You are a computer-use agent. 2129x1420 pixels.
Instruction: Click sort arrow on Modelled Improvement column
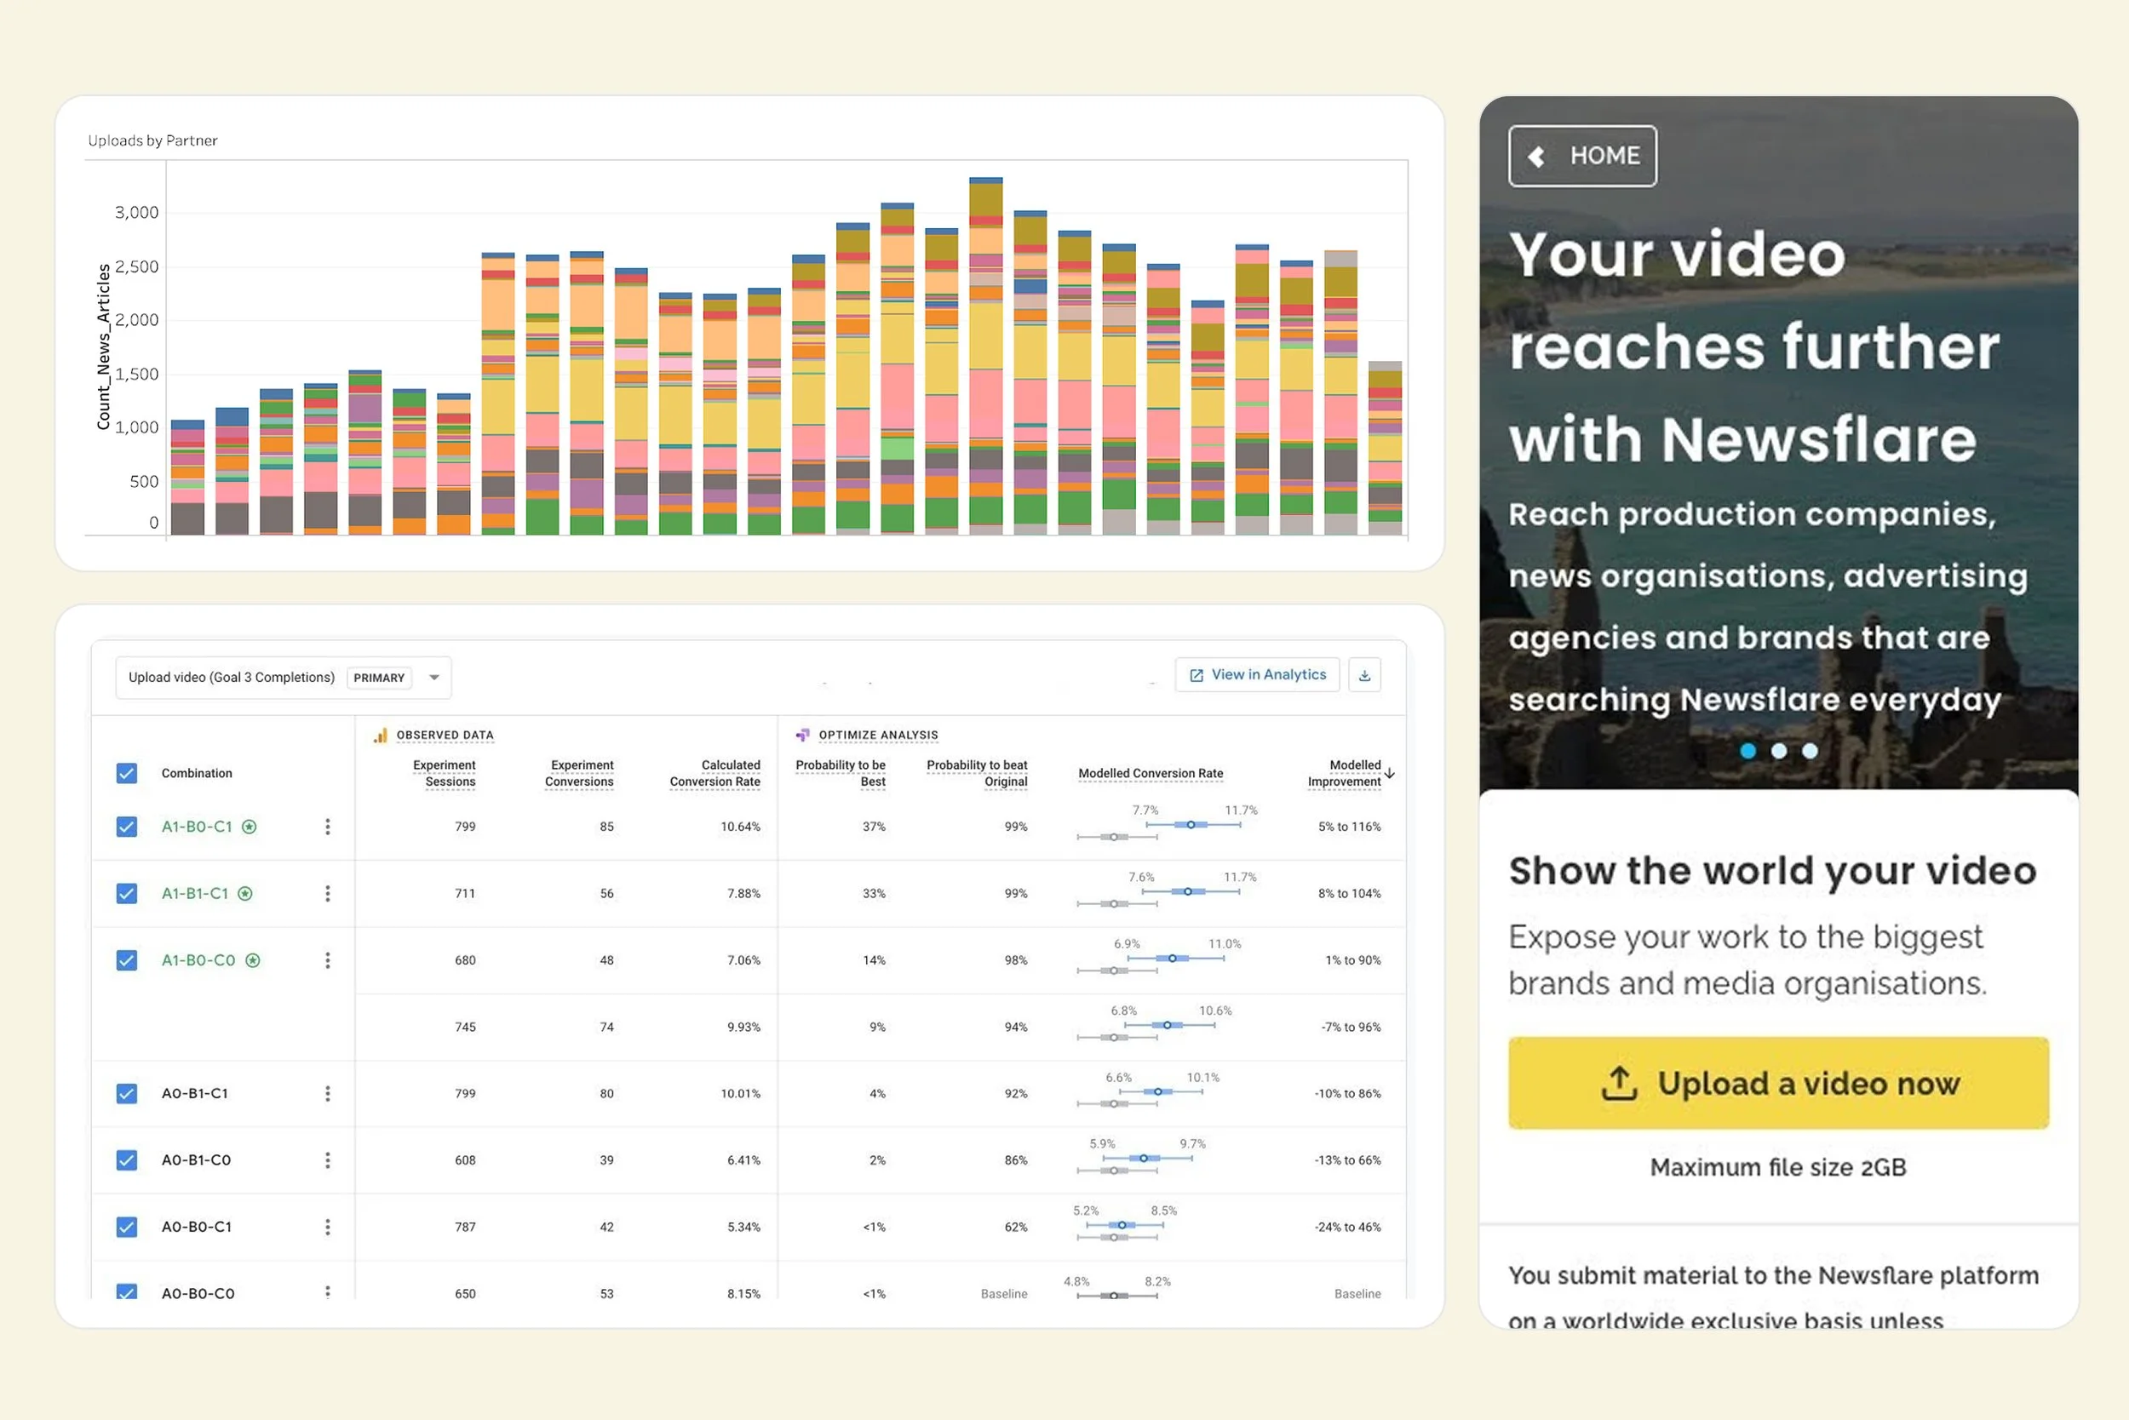coord(1389,773)
